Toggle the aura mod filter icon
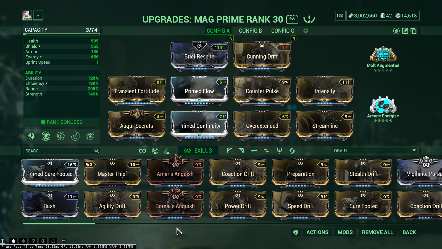 [x=155, y=151]
